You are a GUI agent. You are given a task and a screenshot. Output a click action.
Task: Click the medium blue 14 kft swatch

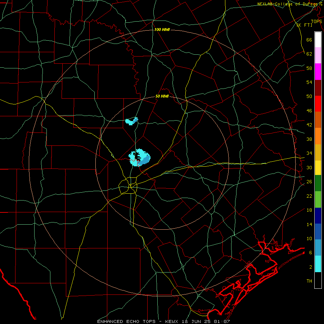[x=318, y=231]
